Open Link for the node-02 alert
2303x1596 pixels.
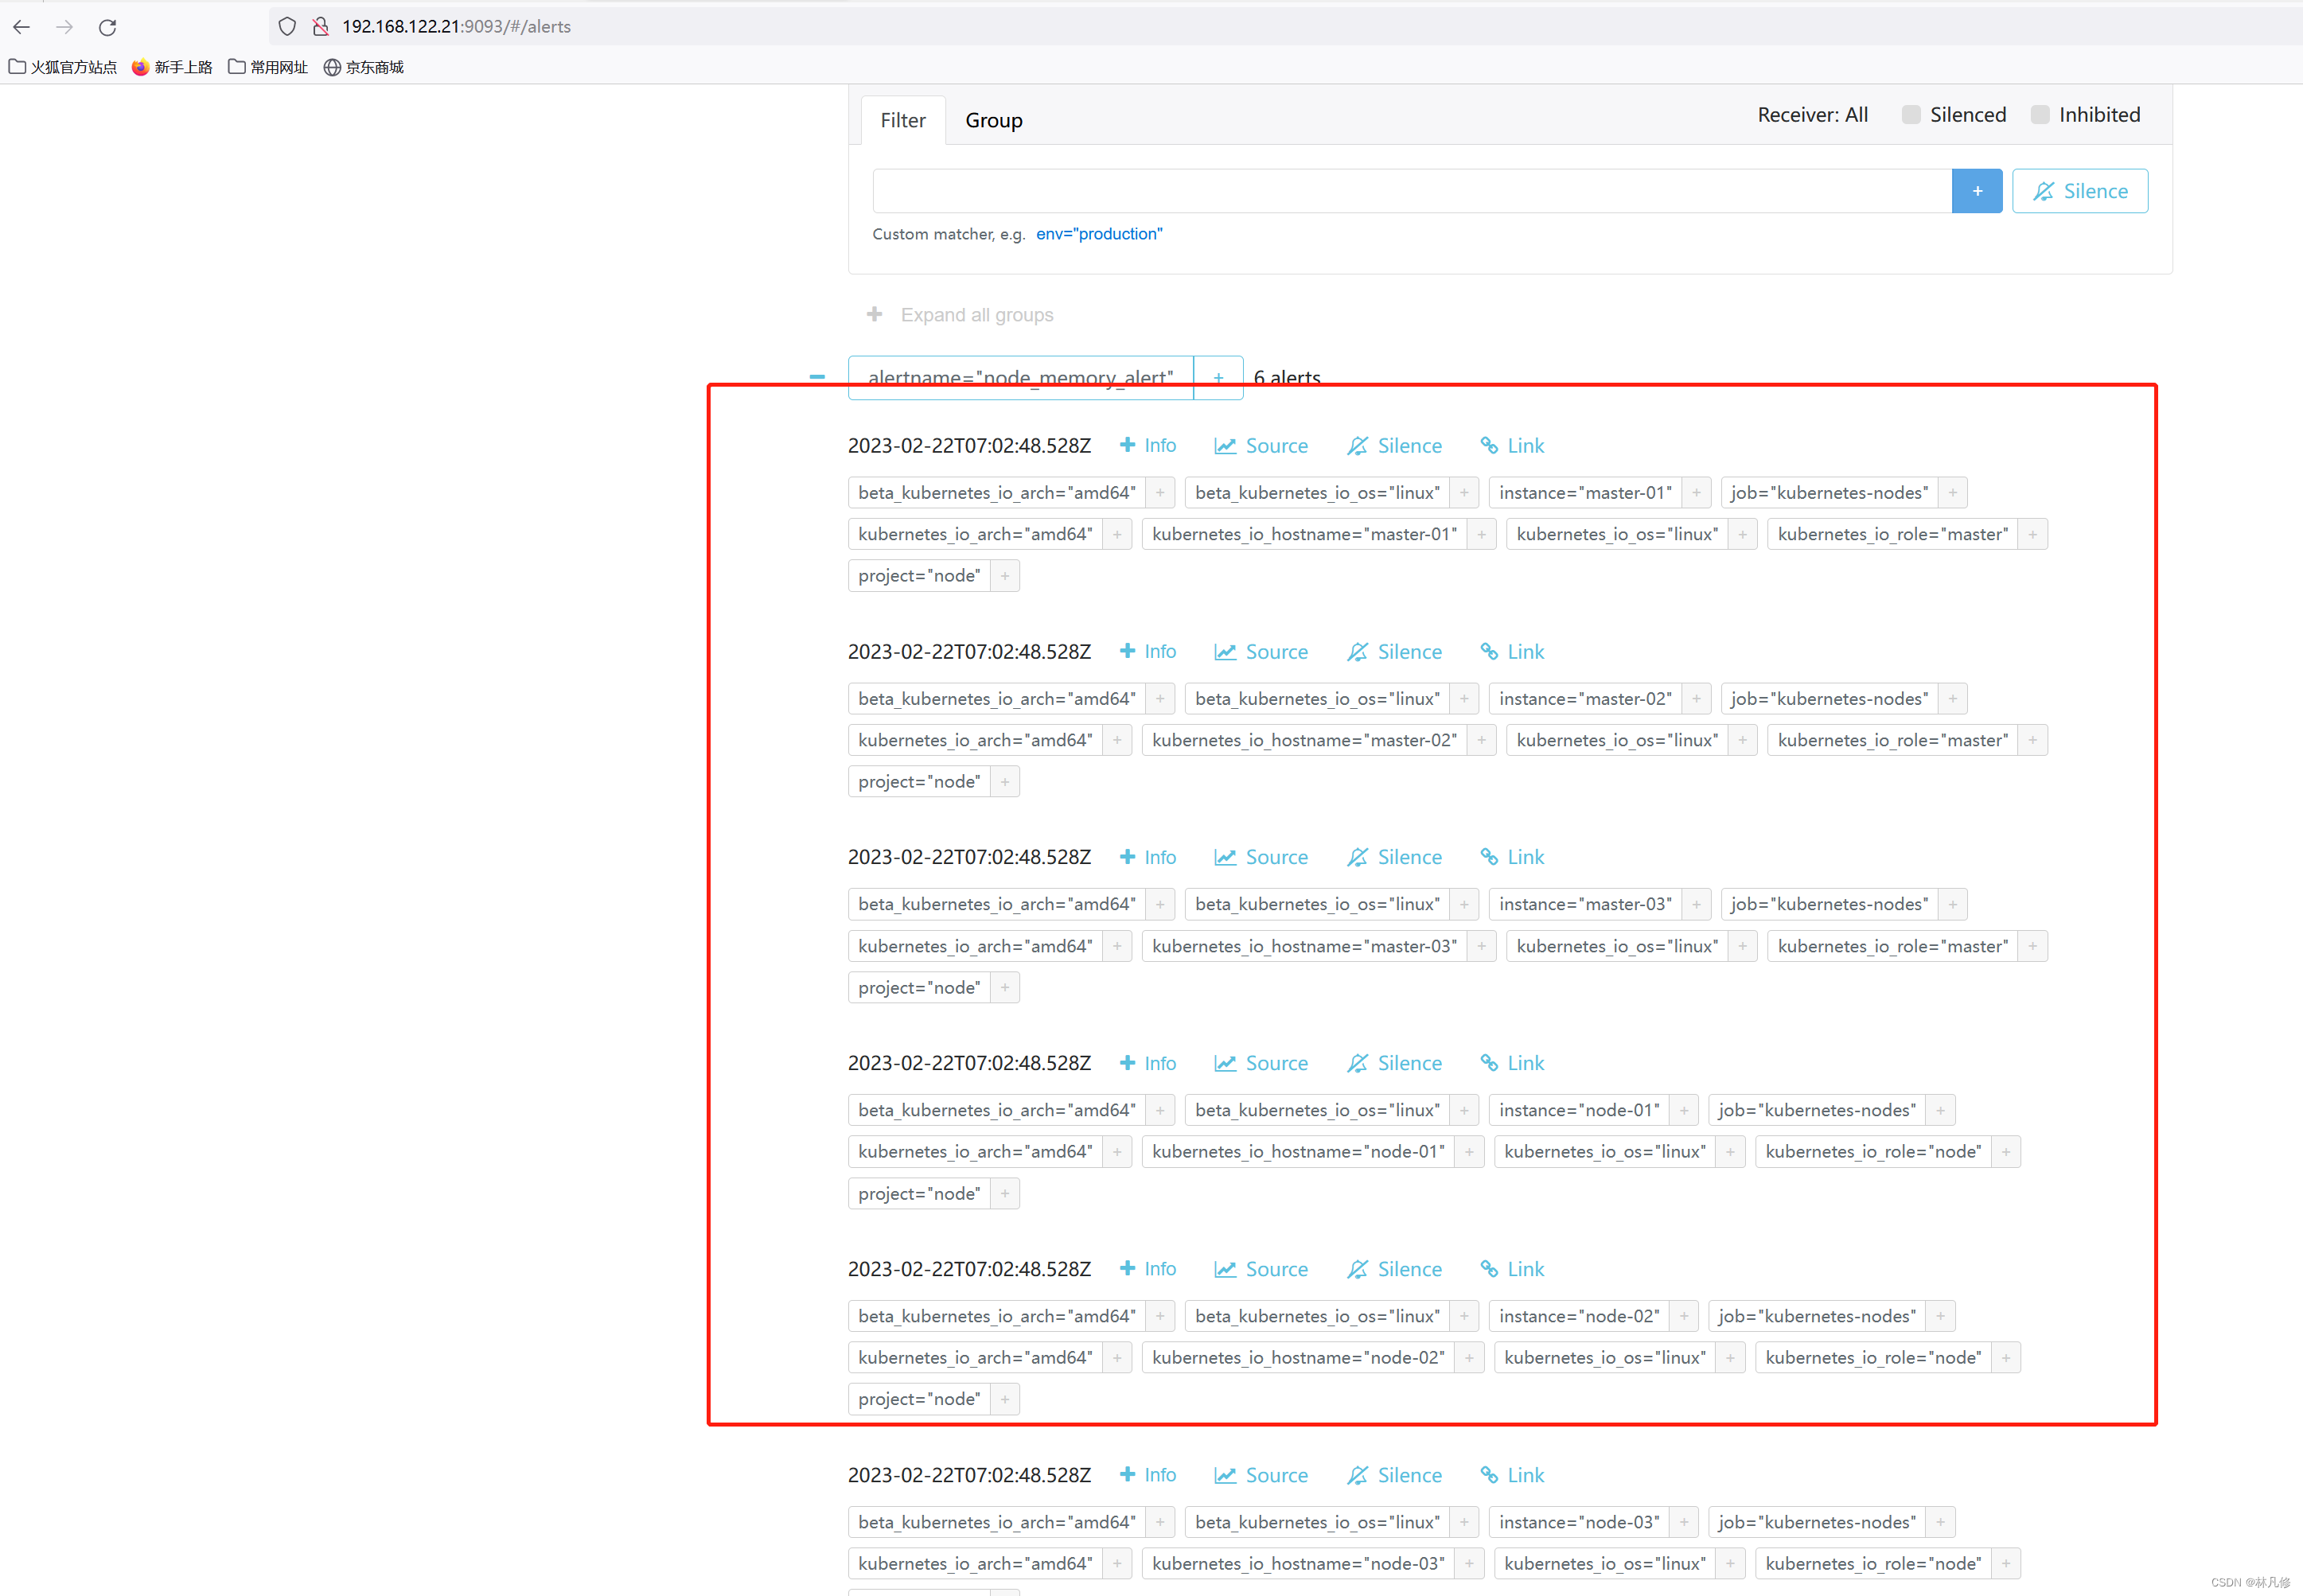click(1512, 1270)
